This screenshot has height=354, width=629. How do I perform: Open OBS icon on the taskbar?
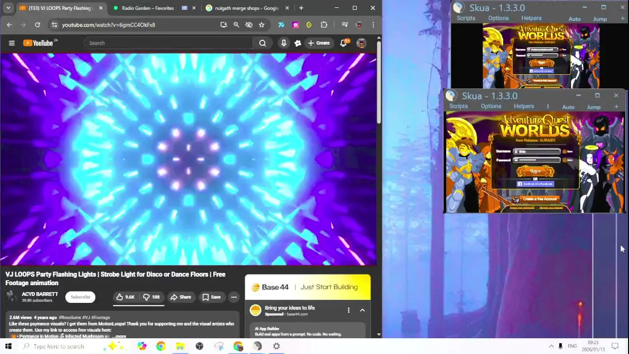(x=200, y=346)
